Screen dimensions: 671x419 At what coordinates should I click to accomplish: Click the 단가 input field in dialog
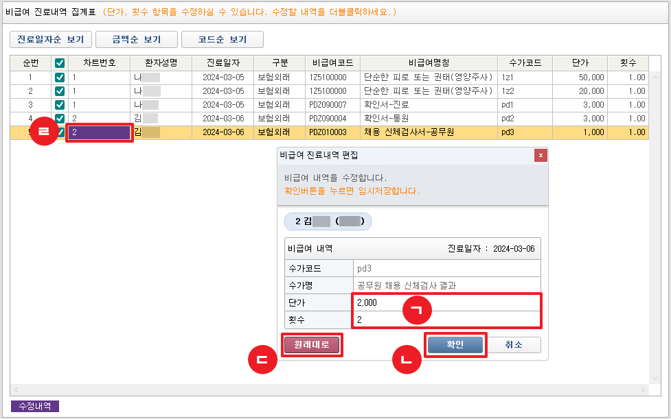(446, 302)
